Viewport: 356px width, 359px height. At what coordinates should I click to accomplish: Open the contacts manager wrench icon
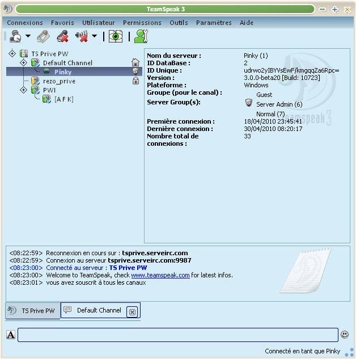tap(141, 36)
